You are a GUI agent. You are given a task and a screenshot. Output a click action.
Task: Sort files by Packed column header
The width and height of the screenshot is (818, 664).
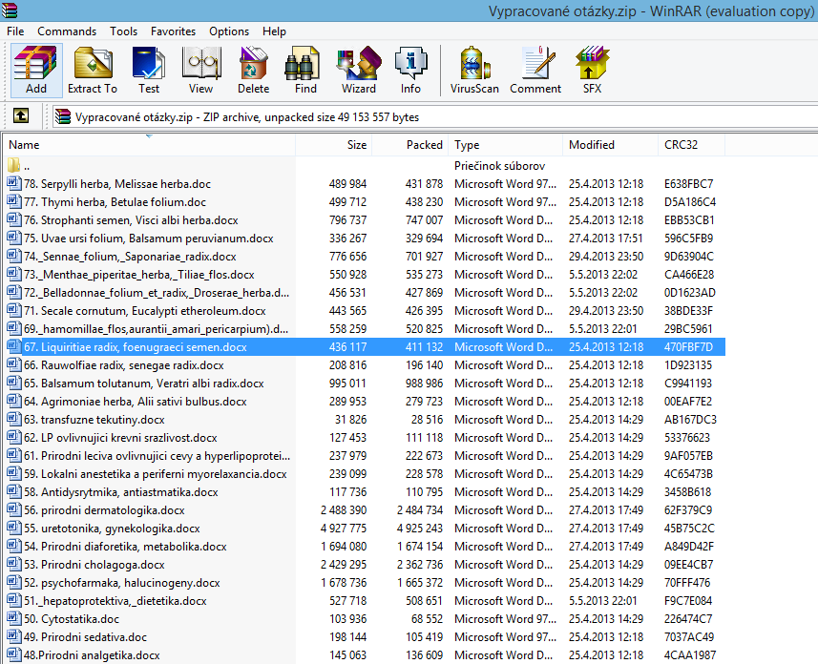point(410,144)
